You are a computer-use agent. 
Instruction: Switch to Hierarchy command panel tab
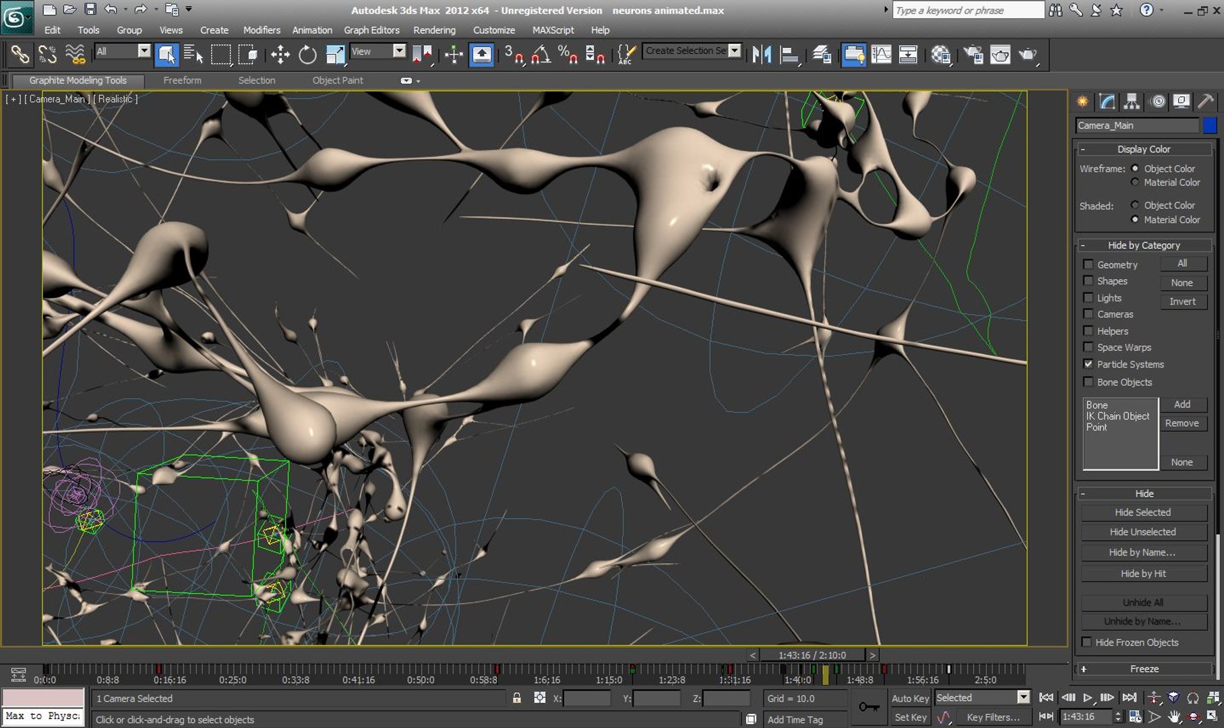click(1132, 101)
